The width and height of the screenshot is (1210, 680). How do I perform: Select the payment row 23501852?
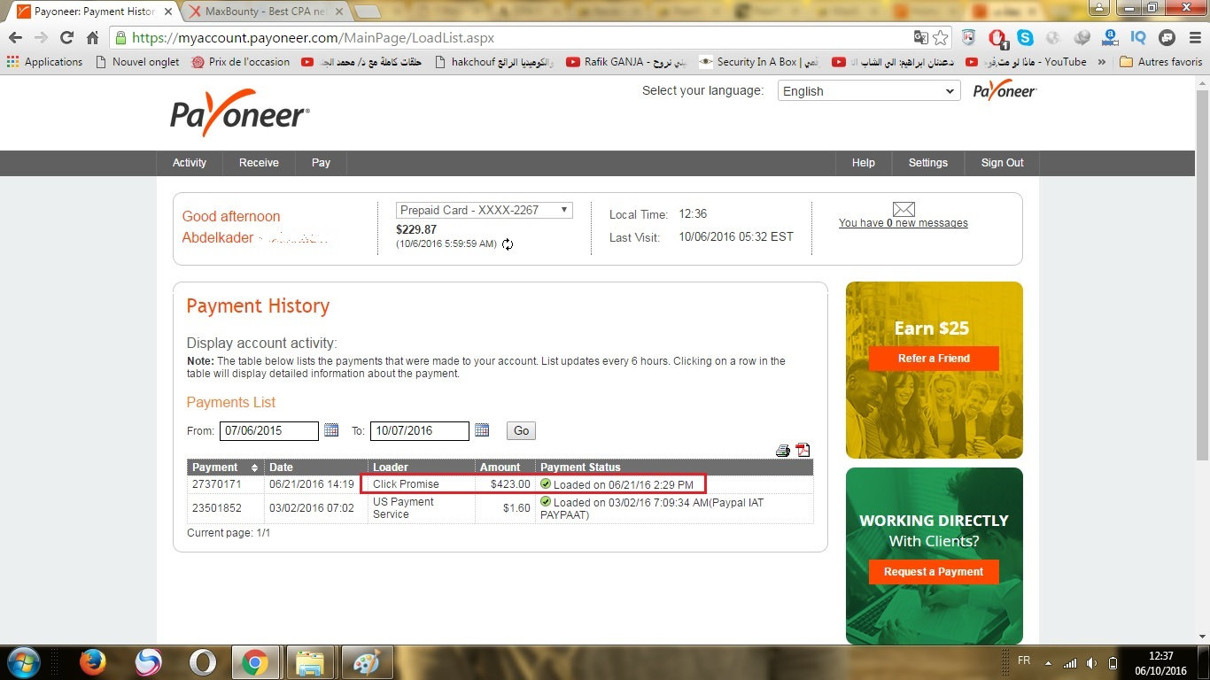click(x=500, y=508)
